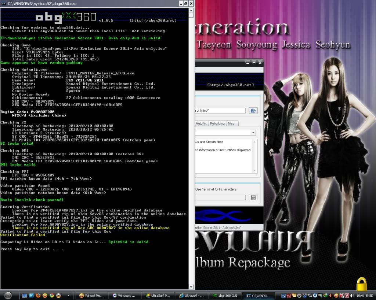
Task: Click the 'Verification failed' console line
Action: (22, 235)
